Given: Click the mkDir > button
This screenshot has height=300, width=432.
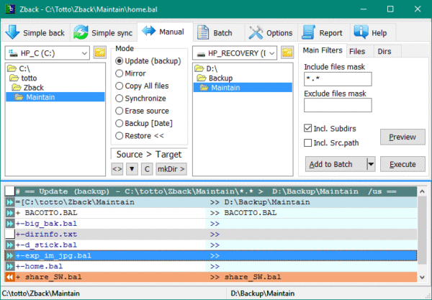Looking at the screenshot, I should click(171, 169).
